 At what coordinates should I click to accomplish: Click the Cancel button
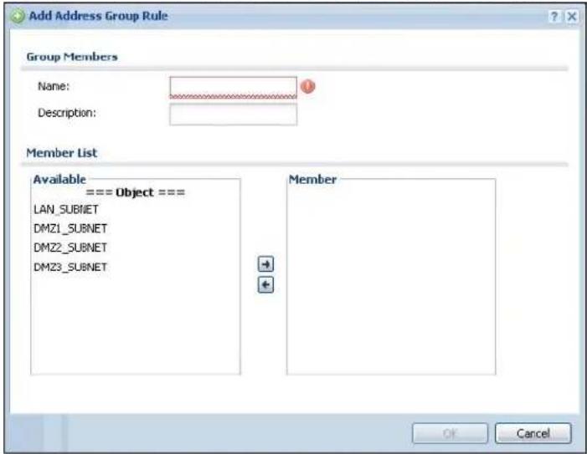click(x=533, y=433)
